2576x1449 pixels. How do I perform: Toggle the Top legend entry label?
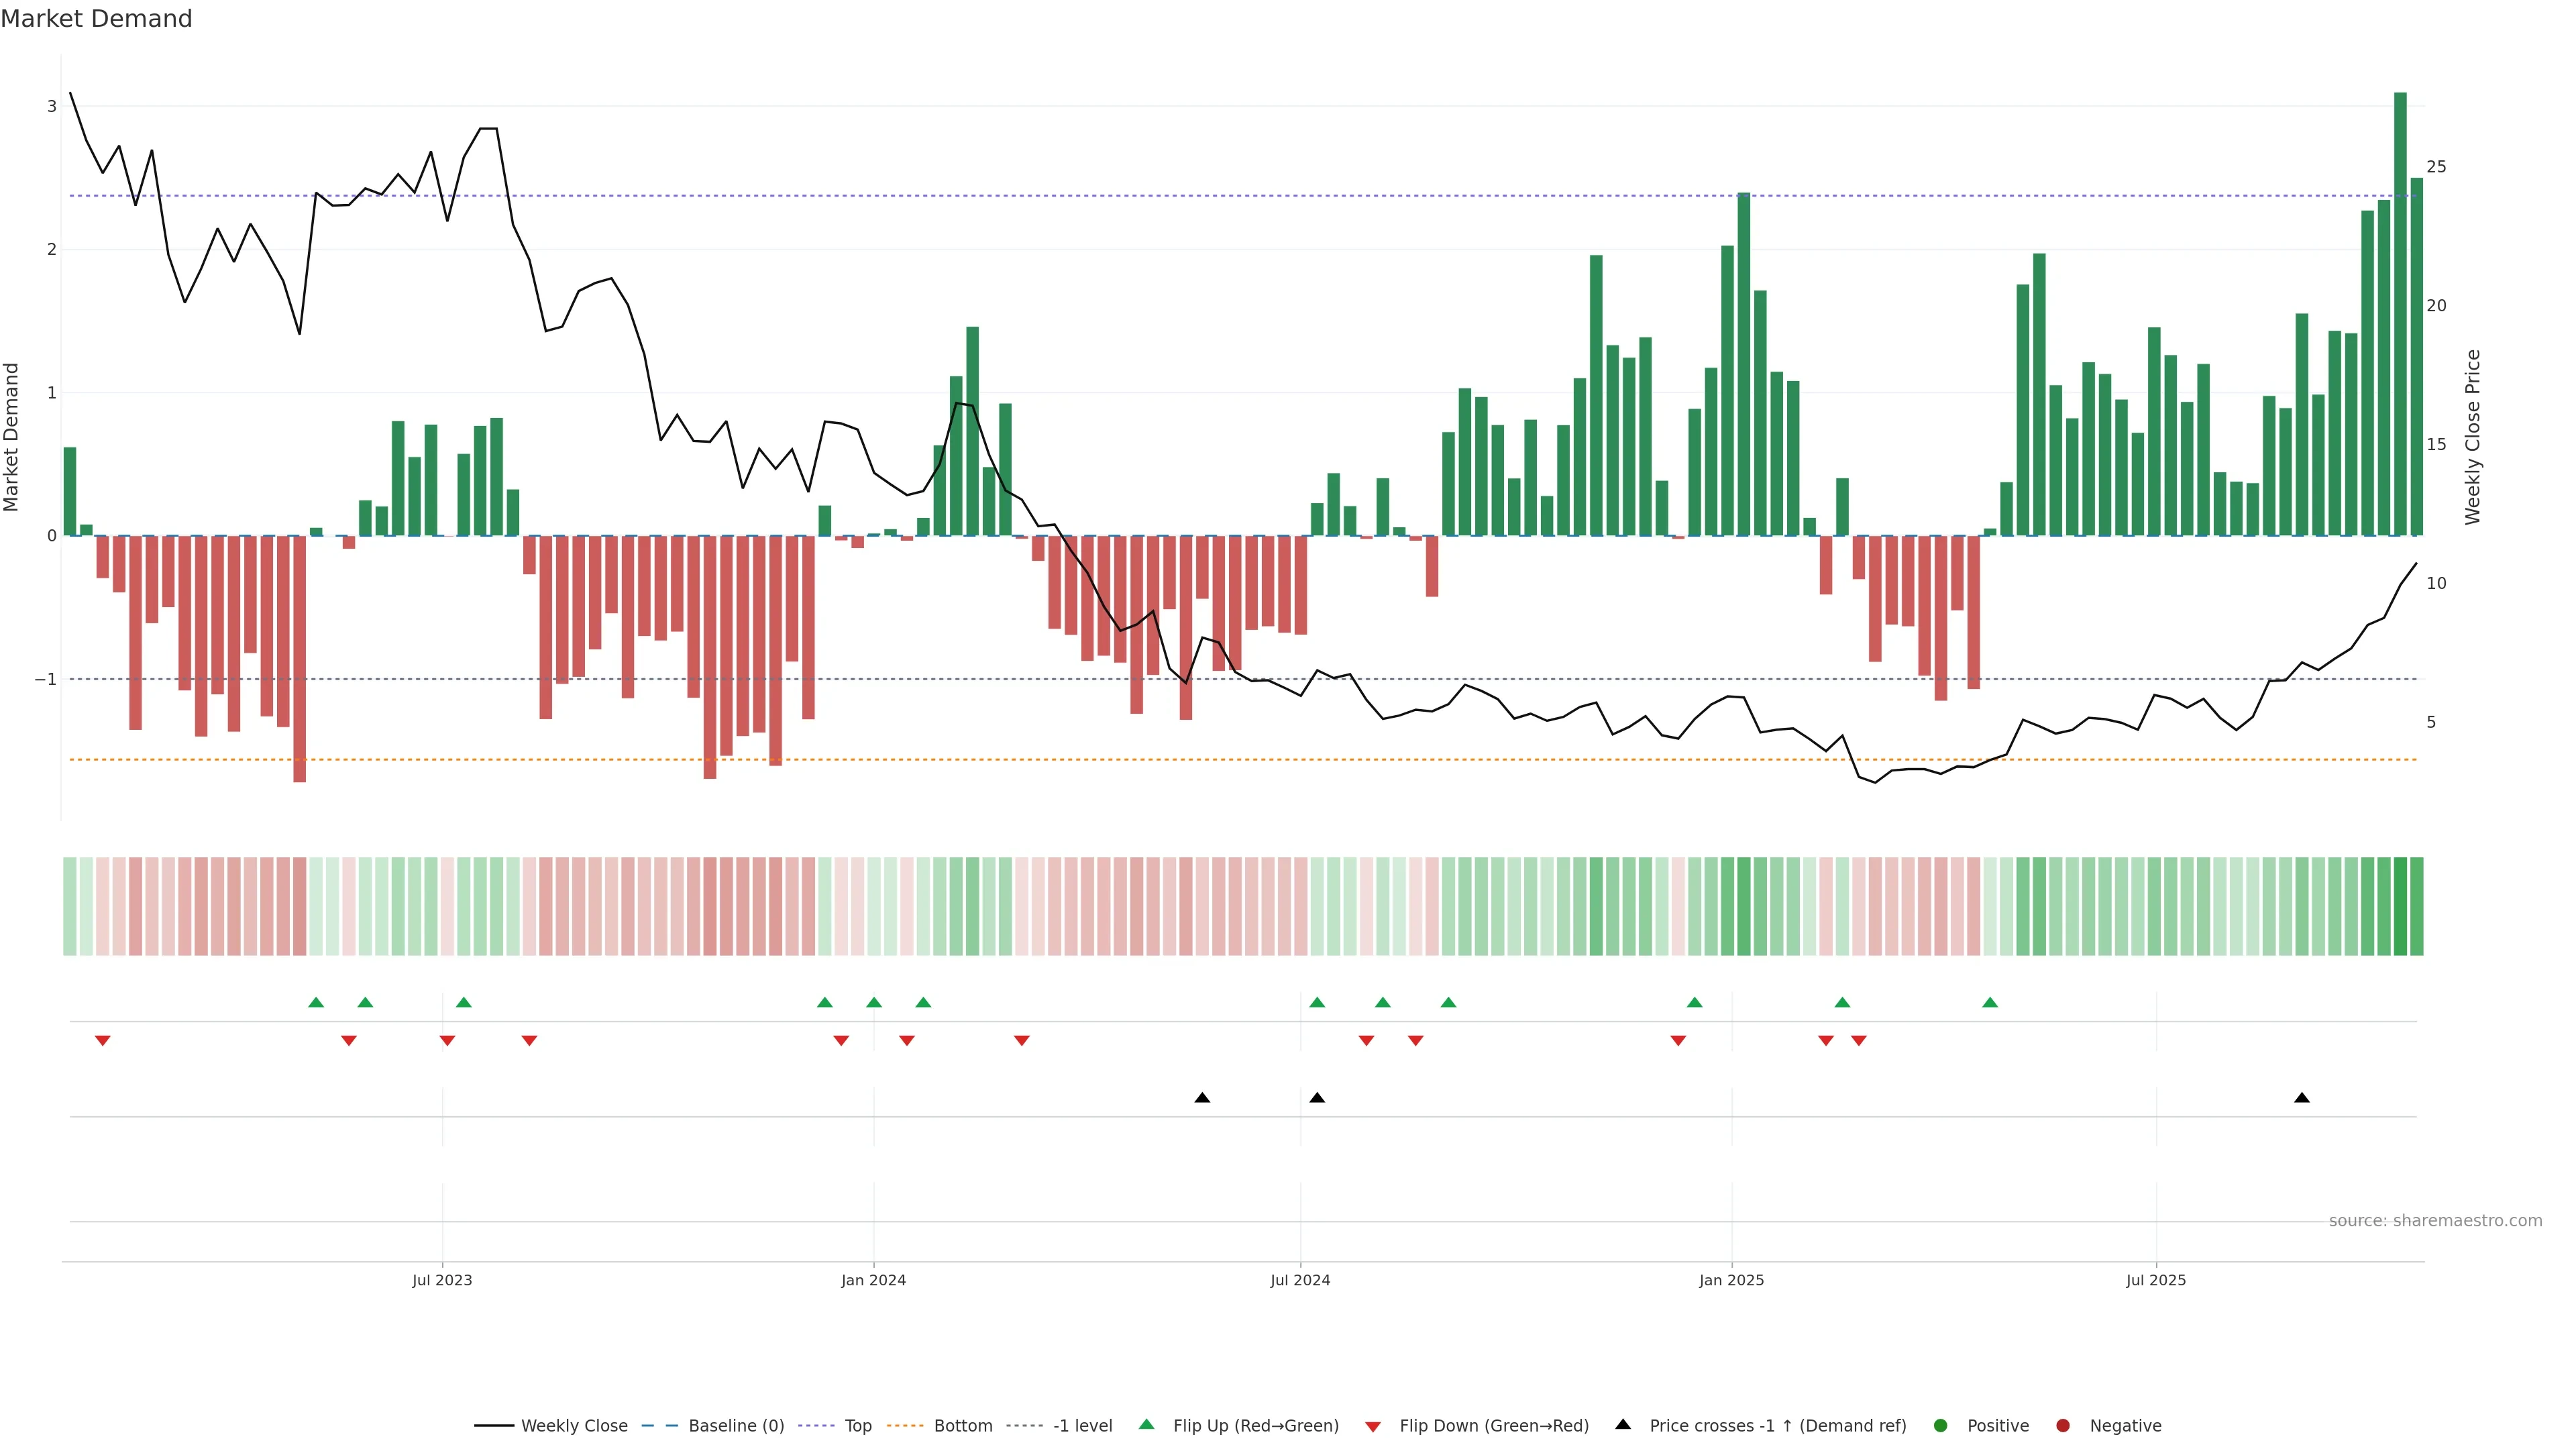click(858, 1425)
